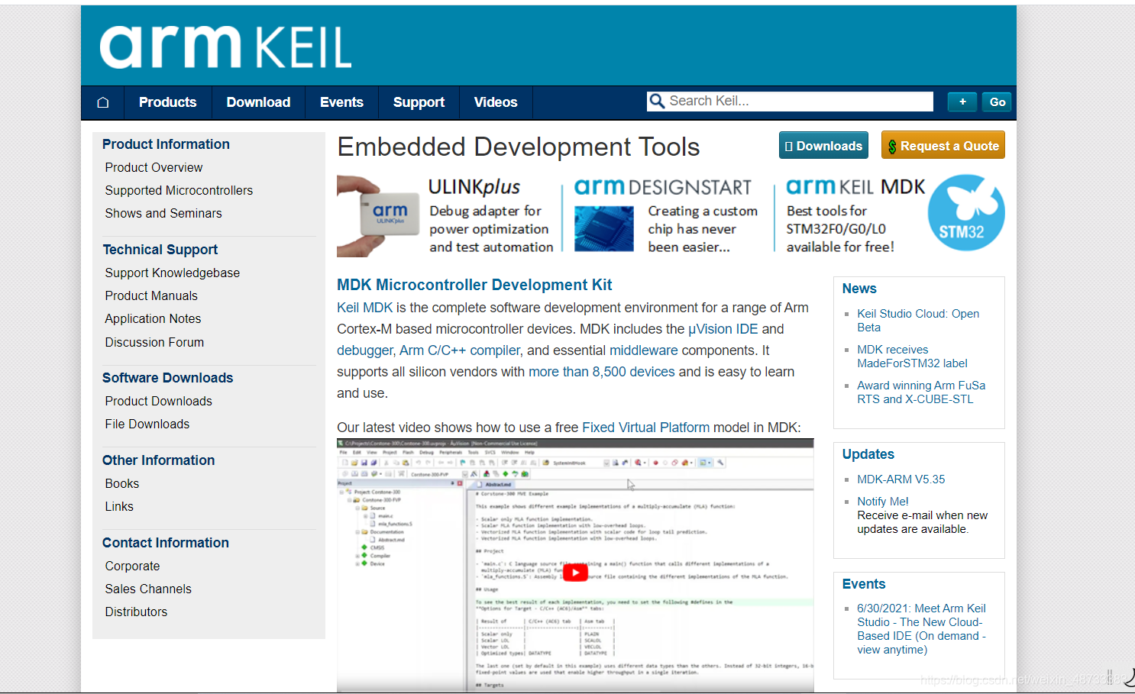Click the News section heading

(859, 289)
